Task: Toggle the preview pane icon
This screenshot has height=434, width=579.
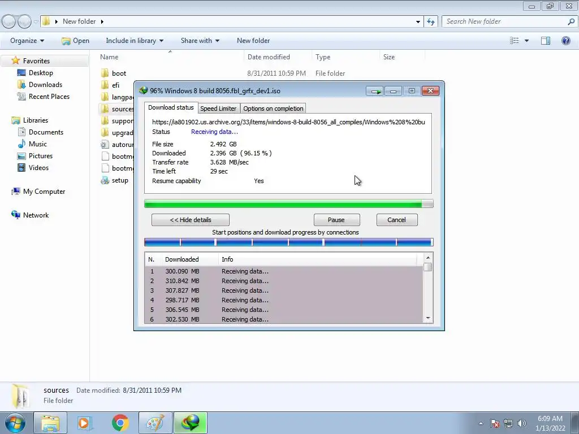Action: point(546,41)
